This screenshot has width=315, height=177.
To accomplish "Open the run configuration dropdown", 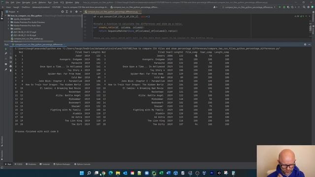I will 249,7.
